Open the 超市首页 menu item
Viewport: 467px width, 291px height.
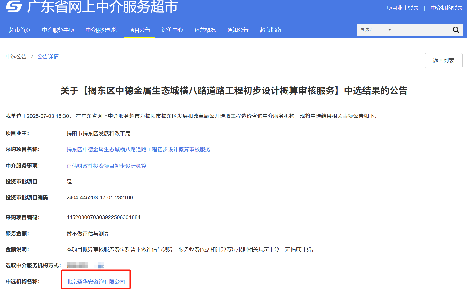click(20, 30)
